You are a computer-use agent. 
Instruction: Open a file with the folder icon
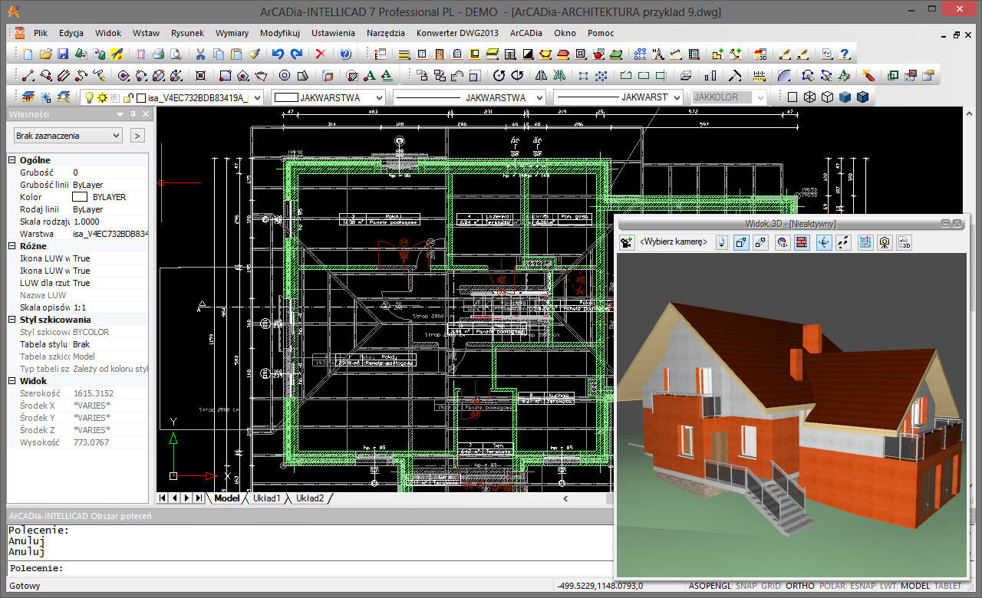coord(46,54)
